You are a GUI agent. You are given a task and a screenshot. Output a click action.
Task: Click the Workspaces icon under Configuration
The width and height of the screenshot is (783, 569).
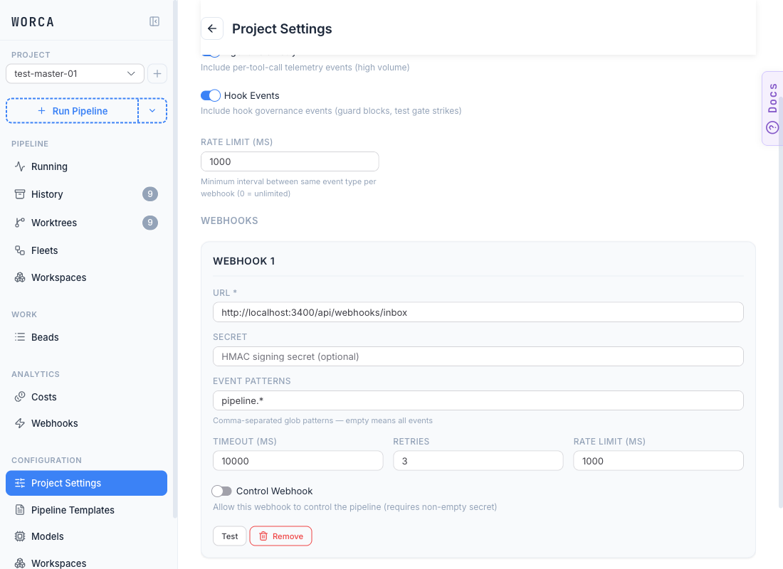click(20, 563)
